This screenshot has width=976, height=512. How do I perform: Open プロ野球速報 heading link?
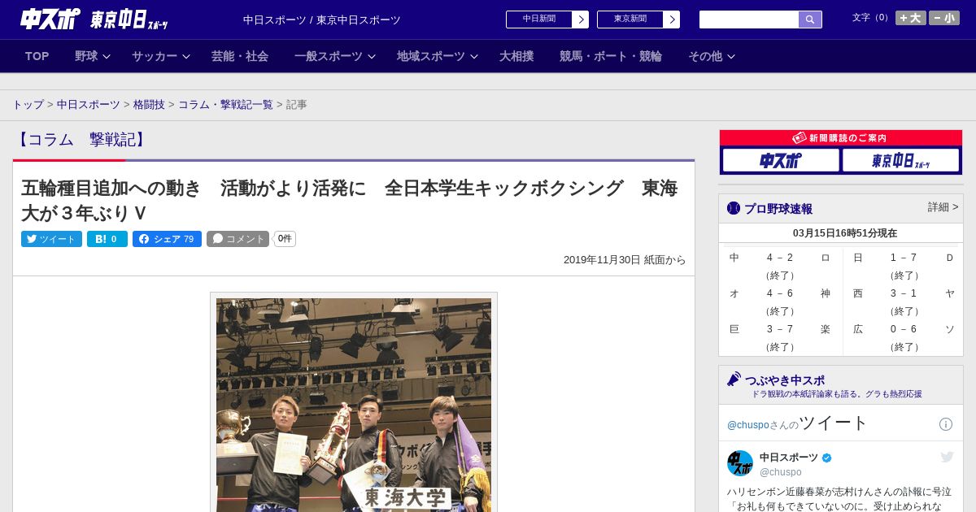[x=778, y=209]
